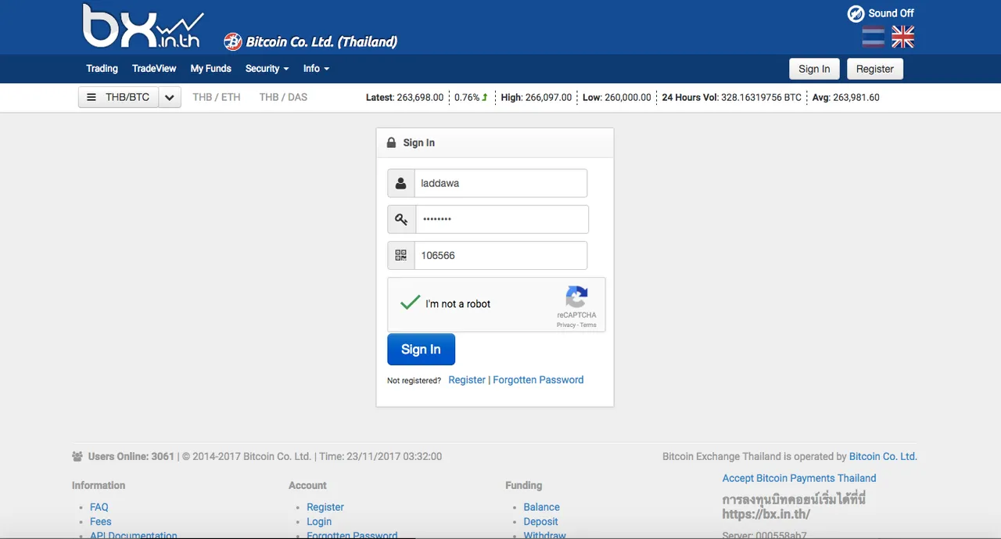This screenshot has height=539, width=1001.
Task: Click the Low value 260,000.00
Action: pyautogui.click(x=627, y=98)
